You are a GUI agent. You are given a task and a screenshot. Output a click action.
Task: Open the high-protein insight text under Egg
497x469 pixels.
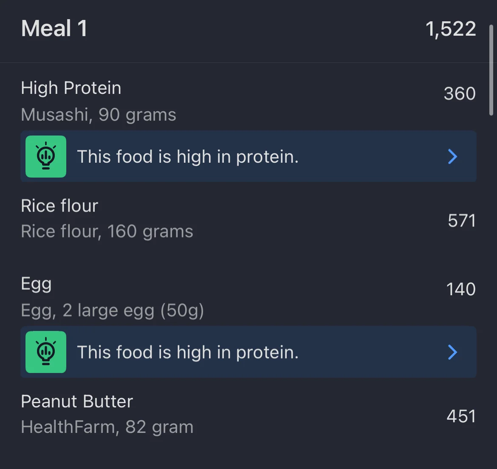(187, 352)
